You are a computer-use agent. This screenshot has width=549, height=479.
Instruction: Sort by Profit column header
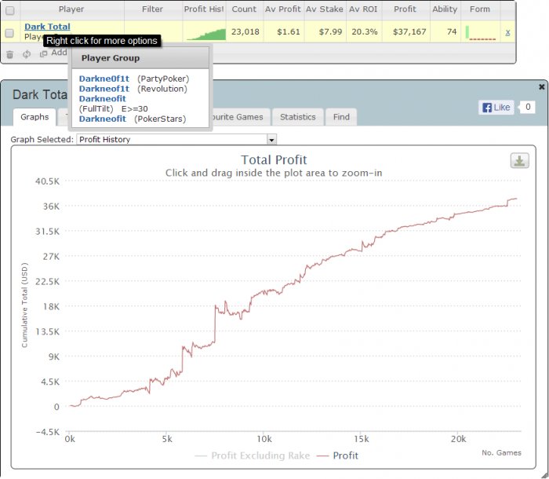click(405, 9)
